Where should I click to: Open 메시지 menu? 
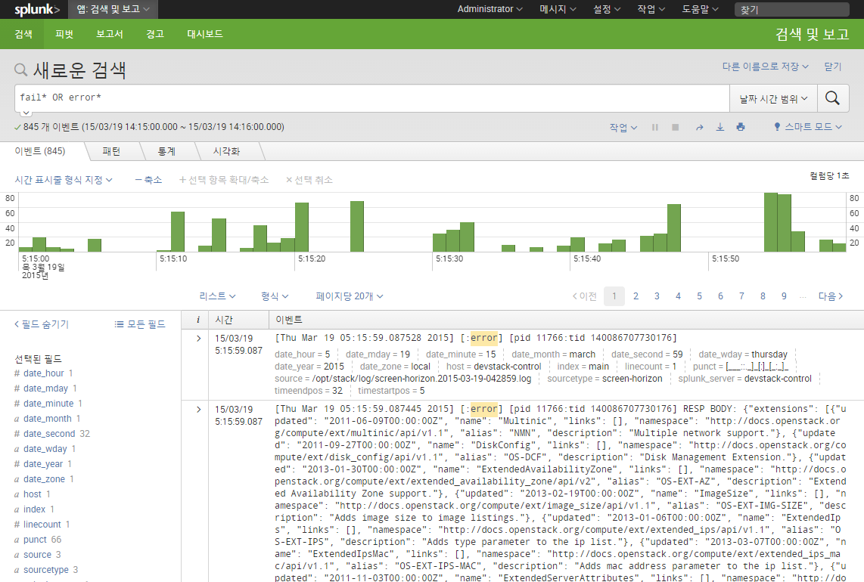point(558,9)
